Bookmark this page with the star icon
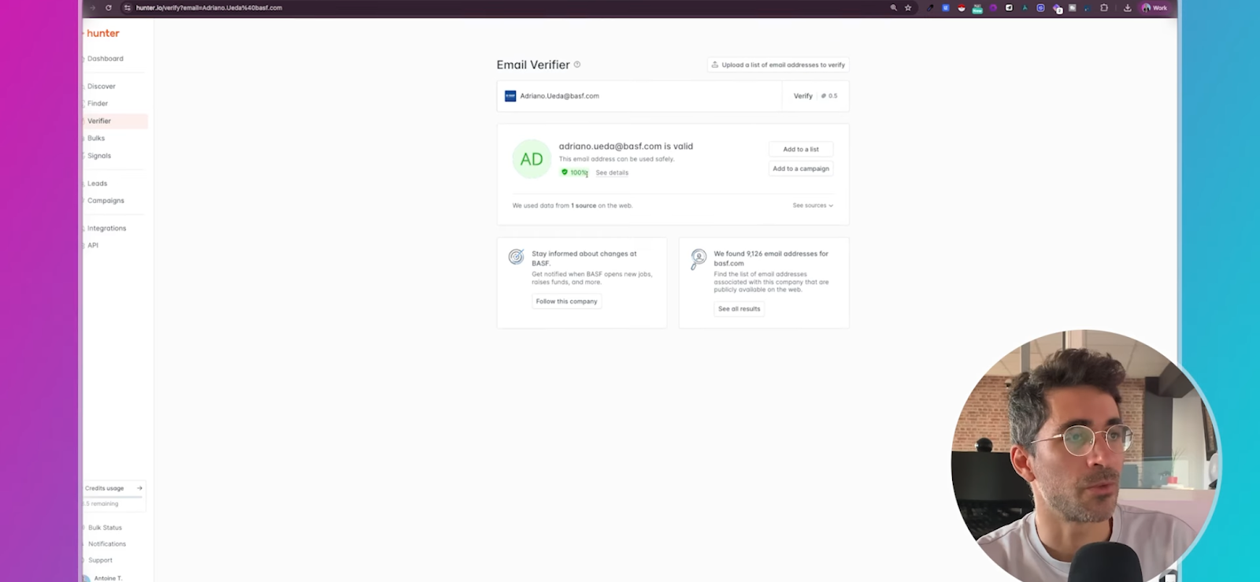Viewport: 1260px width, 582px height. (908, 8)
